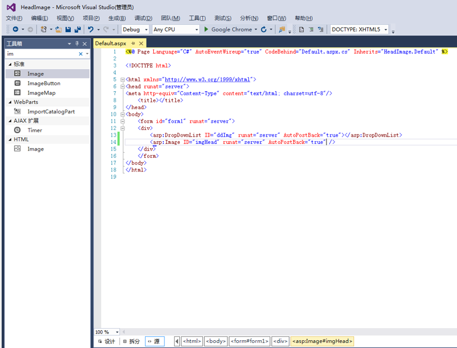Click the Save All toolbar icon
The height and width of the screenshot is (348, 457).
pos(77,29)
